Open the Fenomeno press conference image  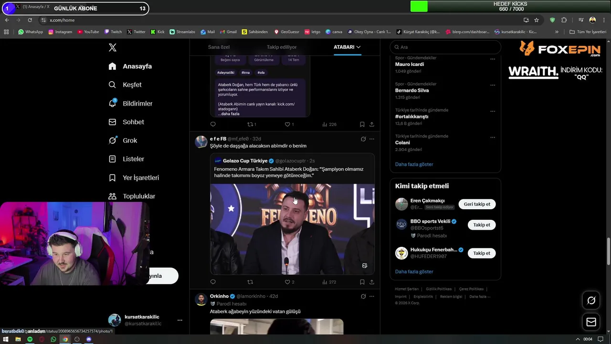coord(292,229)
